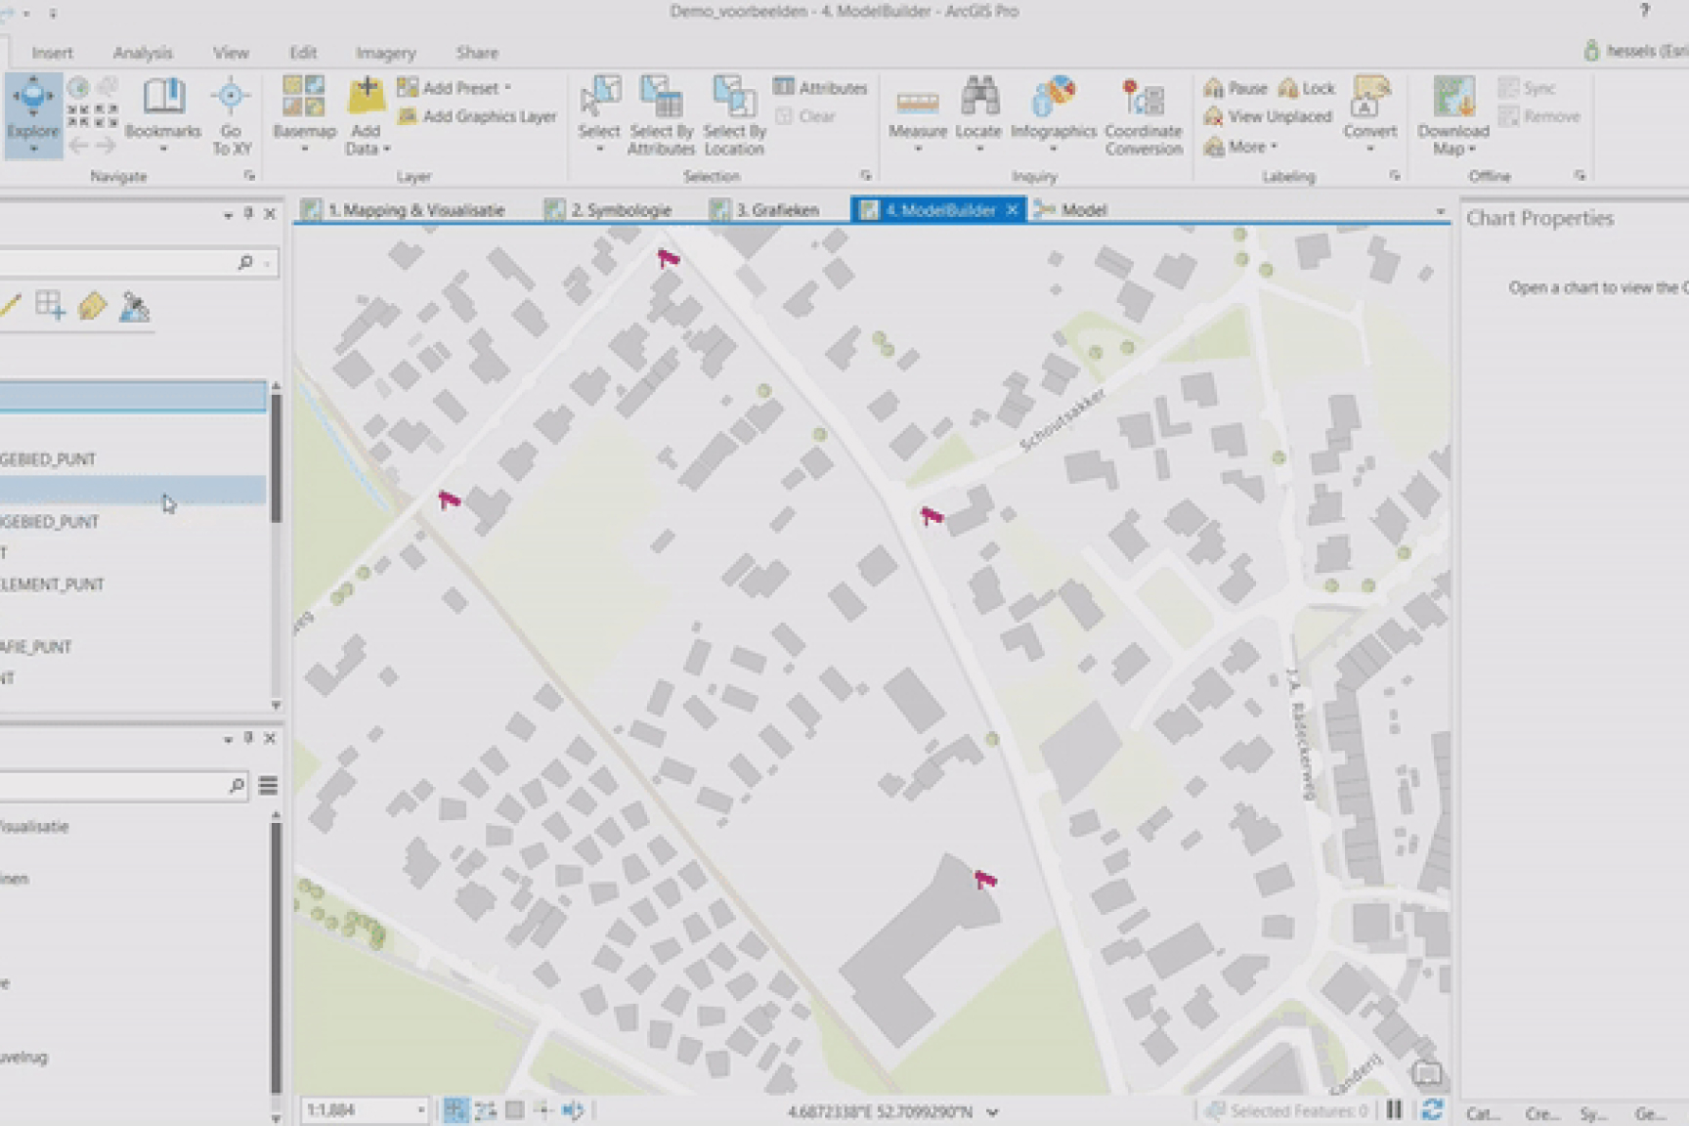
Task: Toggle Pause labeling
Action: 1235,88
